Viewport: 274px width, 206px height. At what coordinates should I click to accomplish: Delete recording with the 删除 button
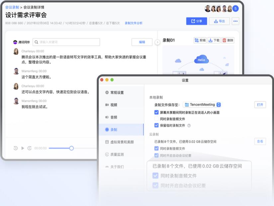coord(228,40)
